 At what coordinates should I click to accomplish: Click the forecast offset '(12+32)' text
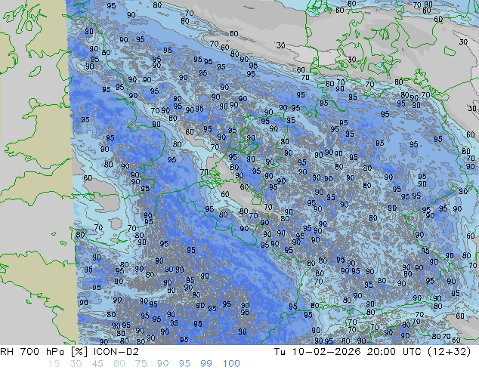tap(450, 352)
